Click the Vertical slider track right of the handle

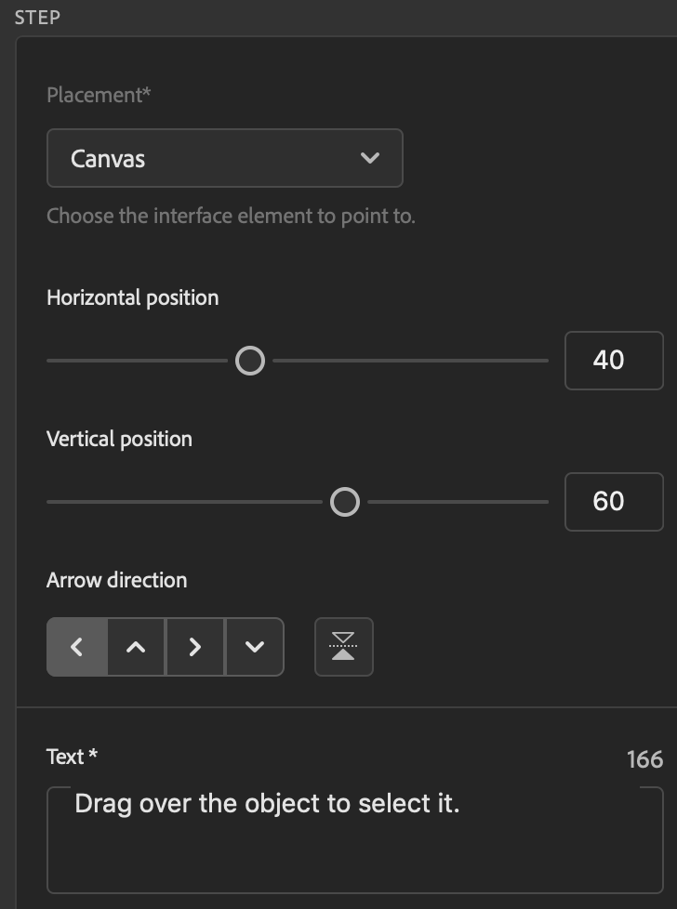click(458, 502)
